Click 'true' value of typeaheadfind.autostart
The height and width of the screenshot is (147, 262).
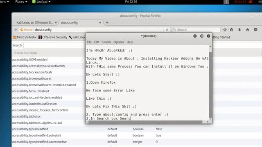[x=158, y=136]
